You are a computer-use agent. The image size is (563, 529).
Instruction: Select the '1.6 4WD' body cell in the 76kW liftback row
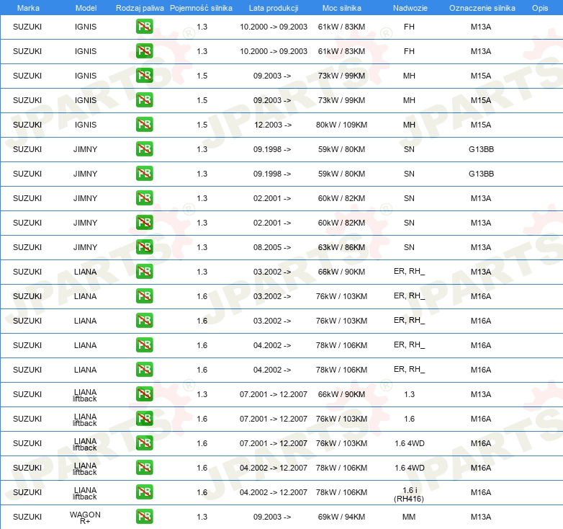click(x=410, y=443)
